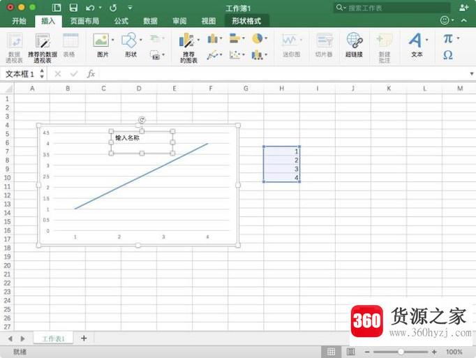This screenshot has height=358, width=476.
Task: Open the 审阅 tab
Action: coord(179,21)
